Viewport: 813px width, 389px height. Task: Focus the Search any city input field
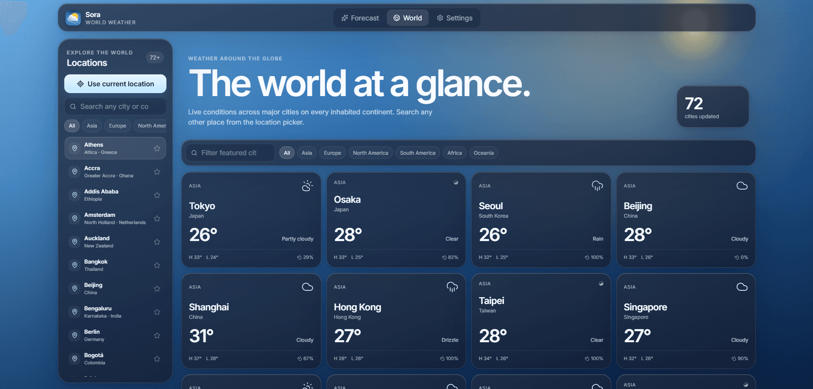pos(115,106)
